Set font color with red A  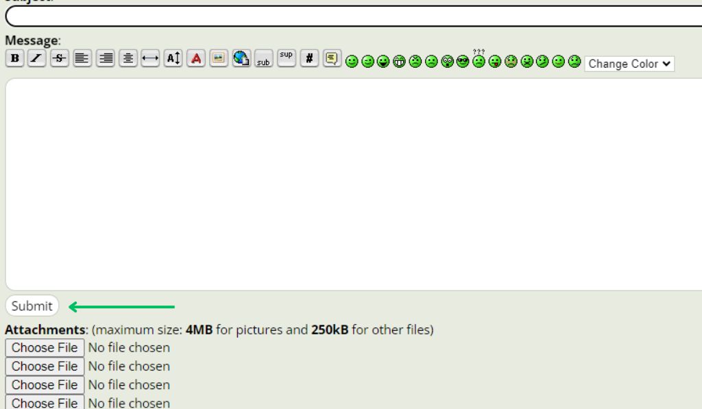(x=196, y=58)
